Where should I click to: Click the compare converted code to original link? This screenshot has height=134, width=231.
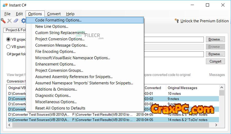click(167, 75)
